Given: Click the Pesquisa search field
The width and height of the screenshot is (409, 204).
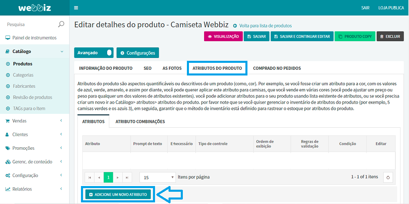Looking at the screenshot, I should [29, 24].
